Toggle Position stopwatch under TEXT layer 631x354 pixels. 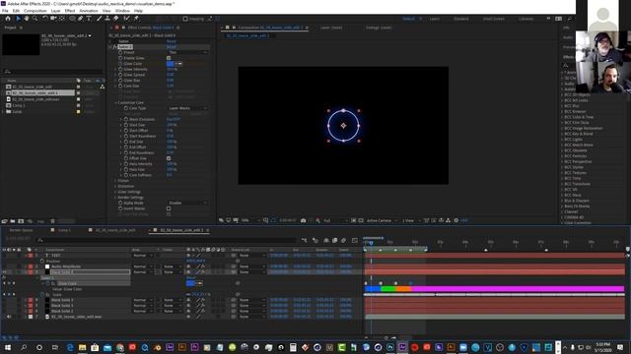tap(42, 261)
